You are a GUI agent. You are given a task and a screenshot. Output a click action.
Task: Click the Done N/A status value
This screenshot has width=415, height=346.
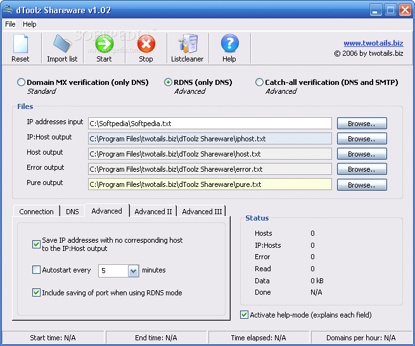316,292
